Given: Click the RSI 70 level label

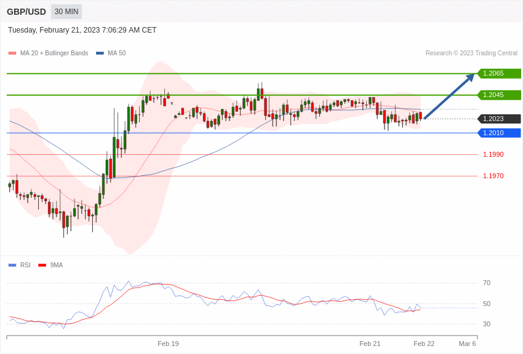Looking at the screenshot, I should pyautogui.click(x=487, y=283).
